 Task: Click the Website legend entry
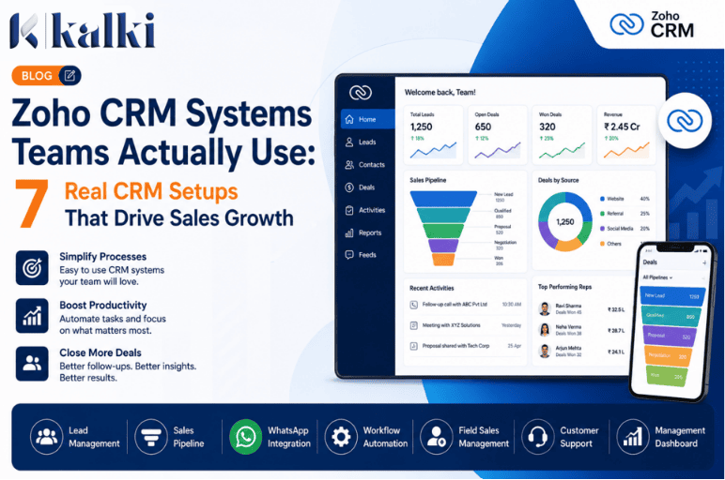pyautogui.click(x=625, y=199)
